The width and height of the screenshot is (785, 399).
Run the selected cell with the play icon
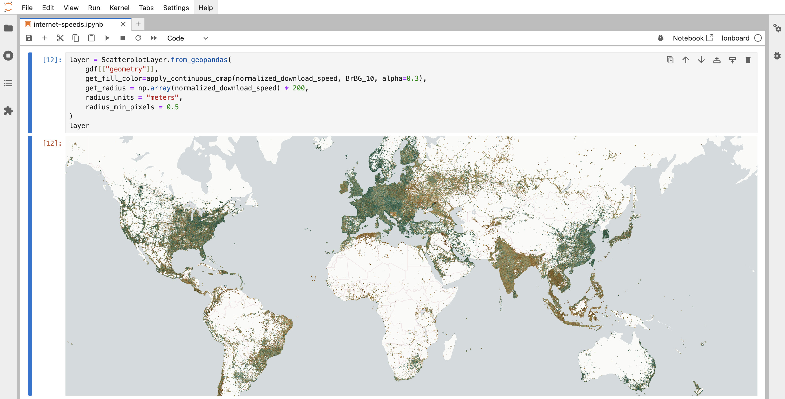(x=107, y=38)
